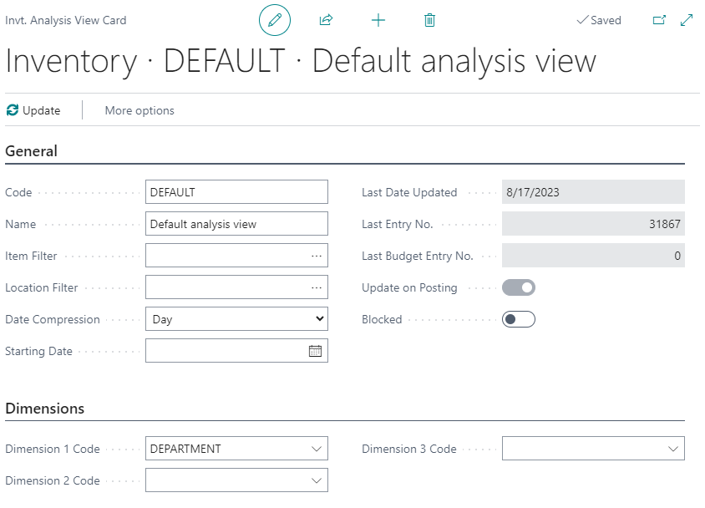
Task: Click into the Name text field
Action: coord(236,224)
